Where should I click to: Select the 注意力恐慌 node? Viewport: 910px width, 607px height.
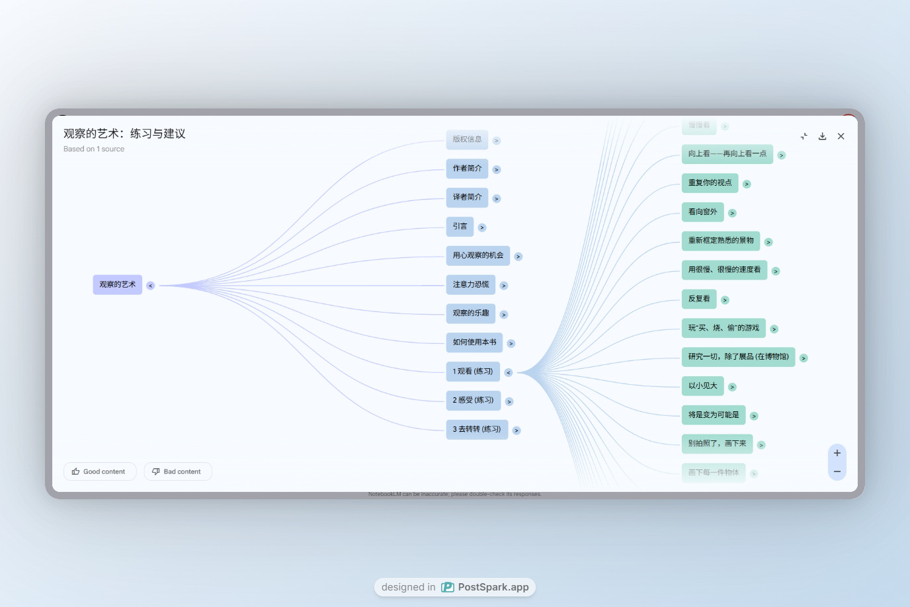(470, 284)
